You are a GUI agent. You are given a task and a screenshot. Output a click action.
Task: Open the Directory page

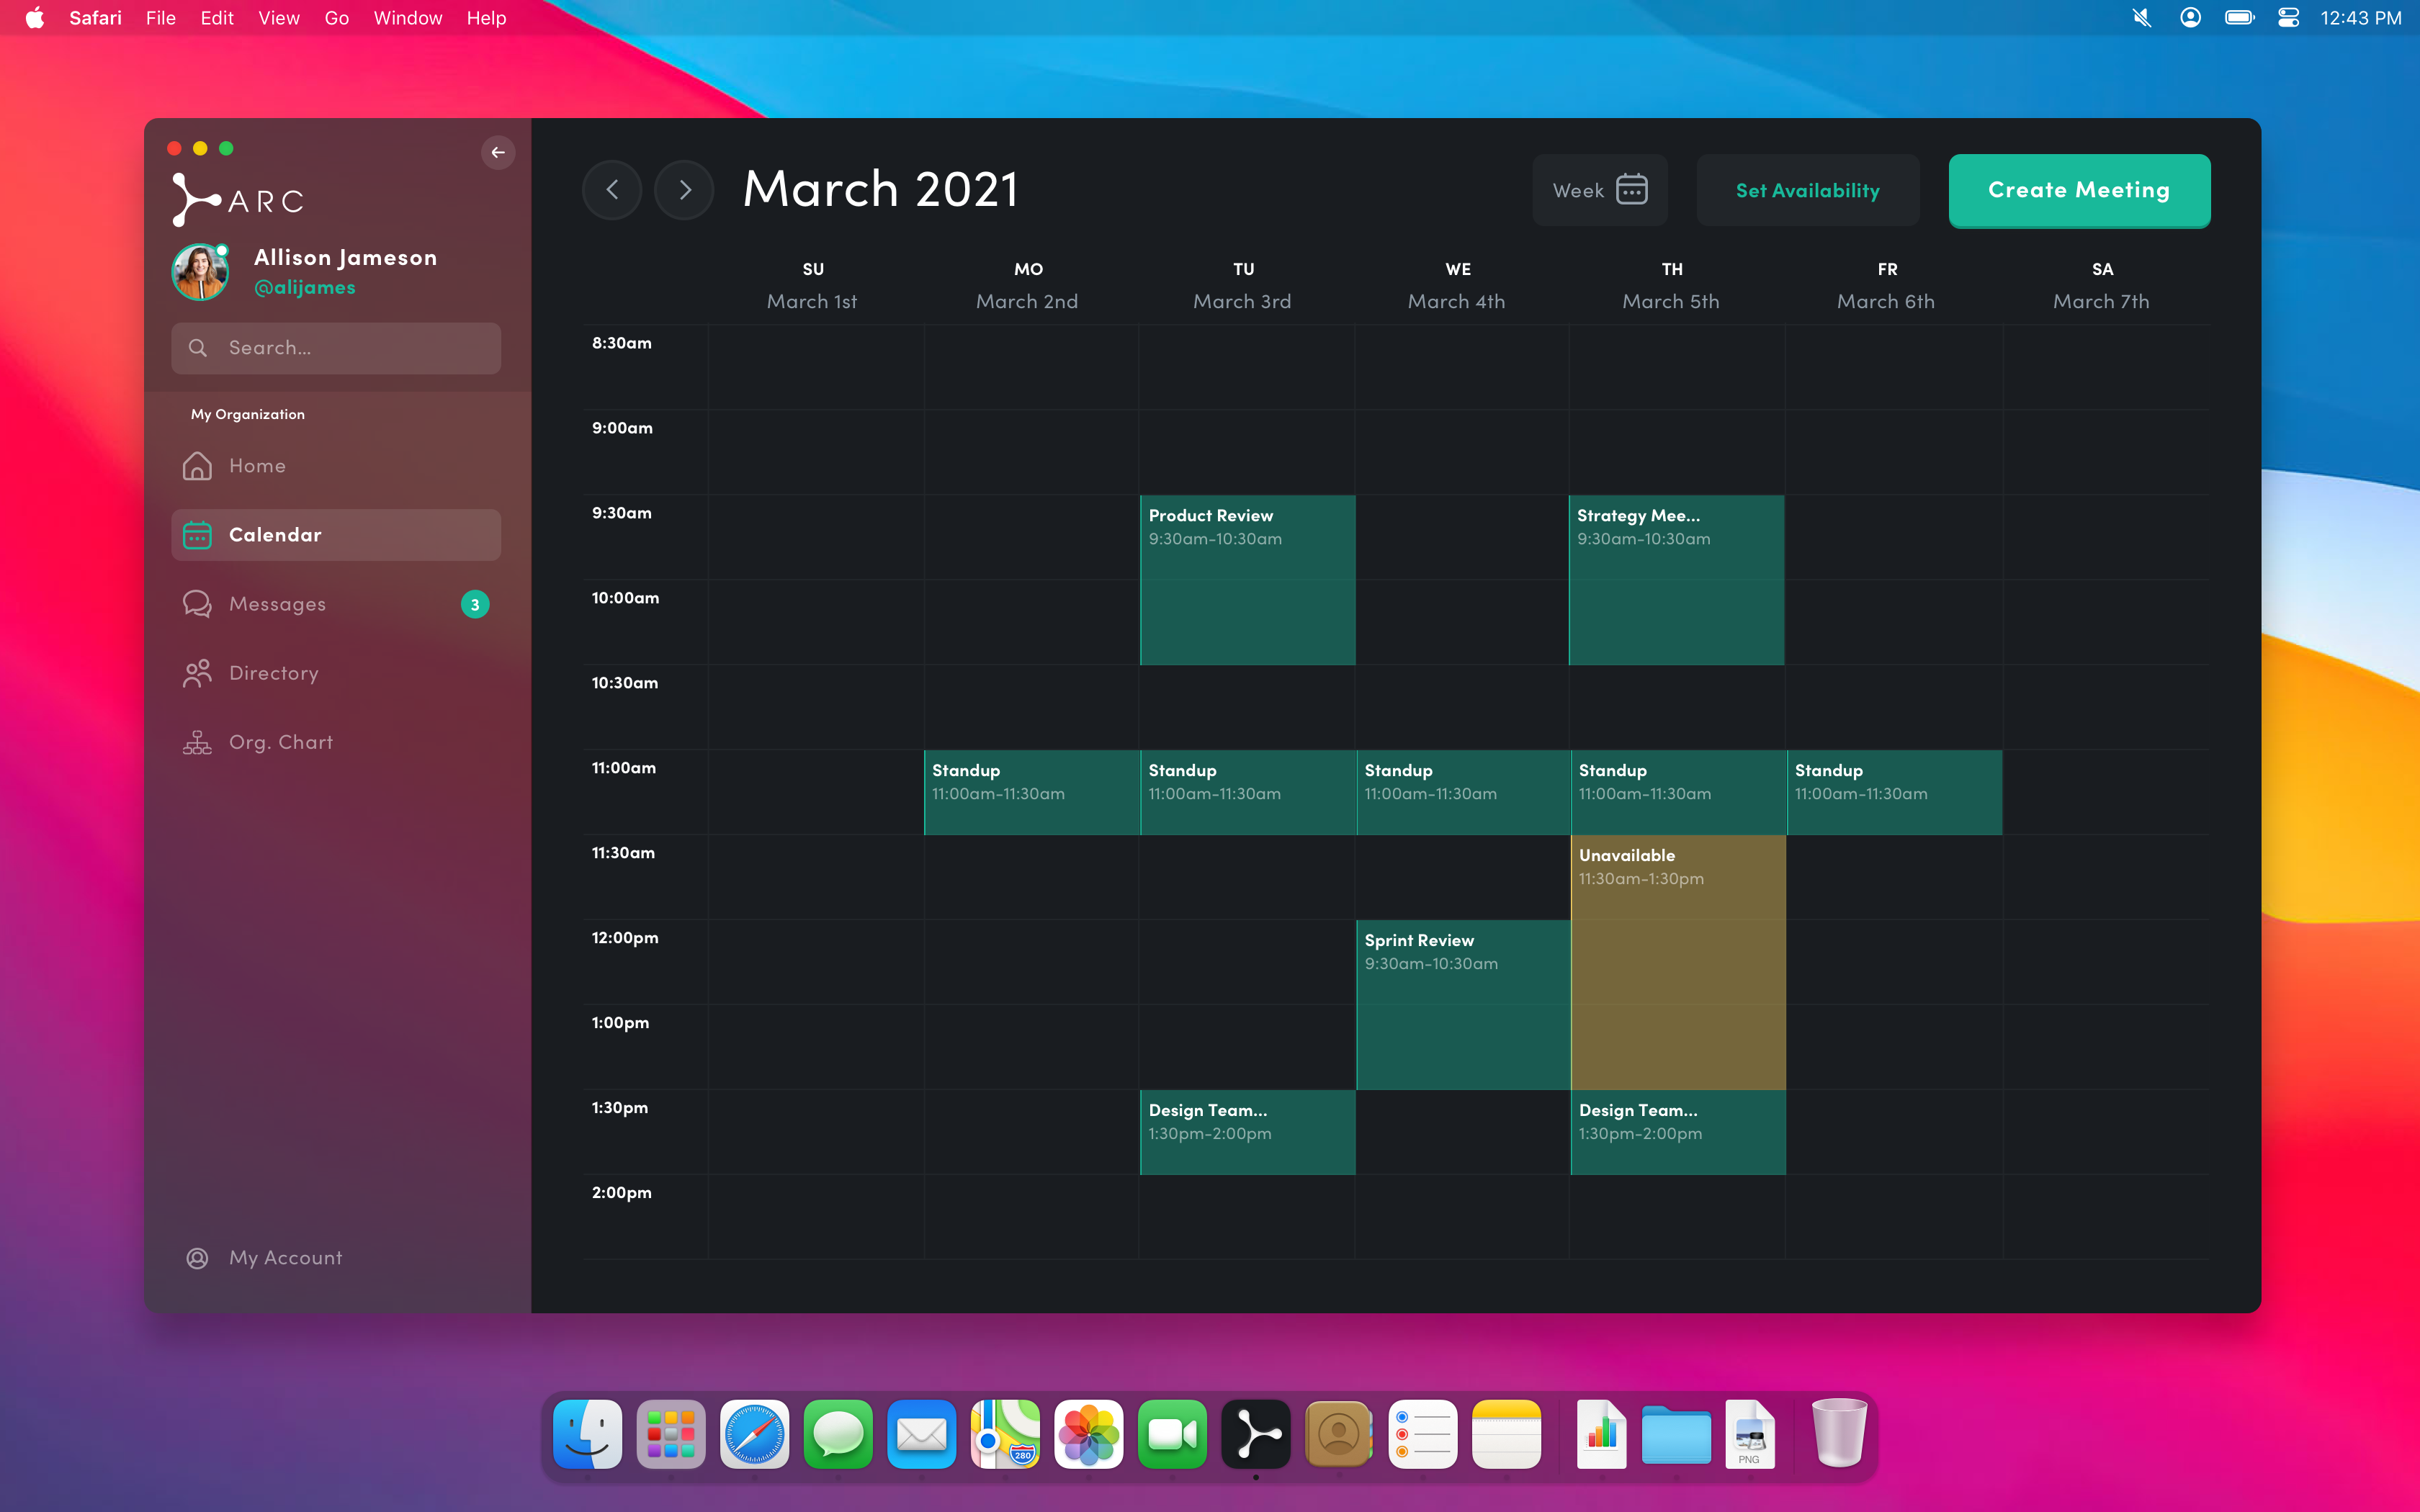273,673
